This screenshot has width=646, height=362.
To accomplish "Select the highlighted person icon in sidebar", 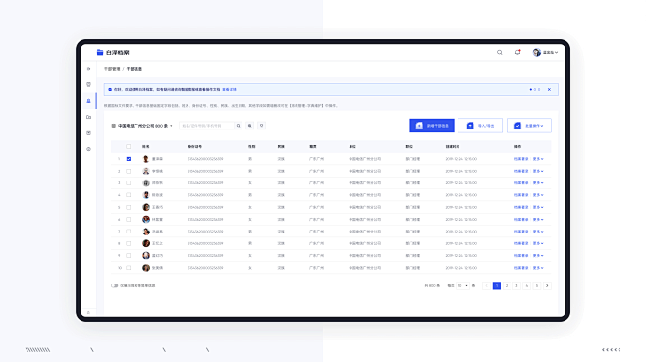I will 88,101.
